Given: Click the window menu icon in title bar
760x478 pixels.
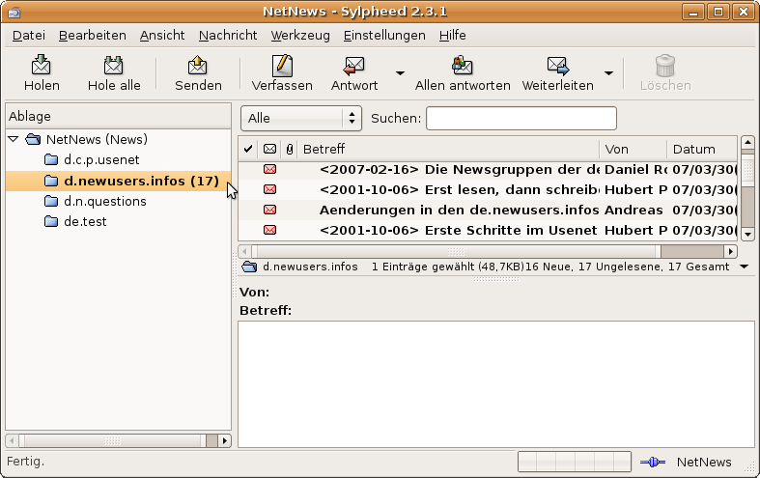Looking at the screenshot, I should (x=14, y=12).
